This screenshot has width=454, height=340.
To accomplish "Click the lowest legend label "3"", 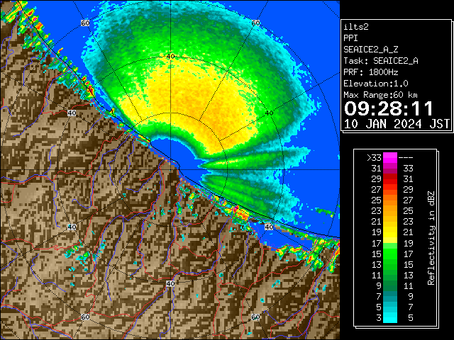I will tap(379, 318).
